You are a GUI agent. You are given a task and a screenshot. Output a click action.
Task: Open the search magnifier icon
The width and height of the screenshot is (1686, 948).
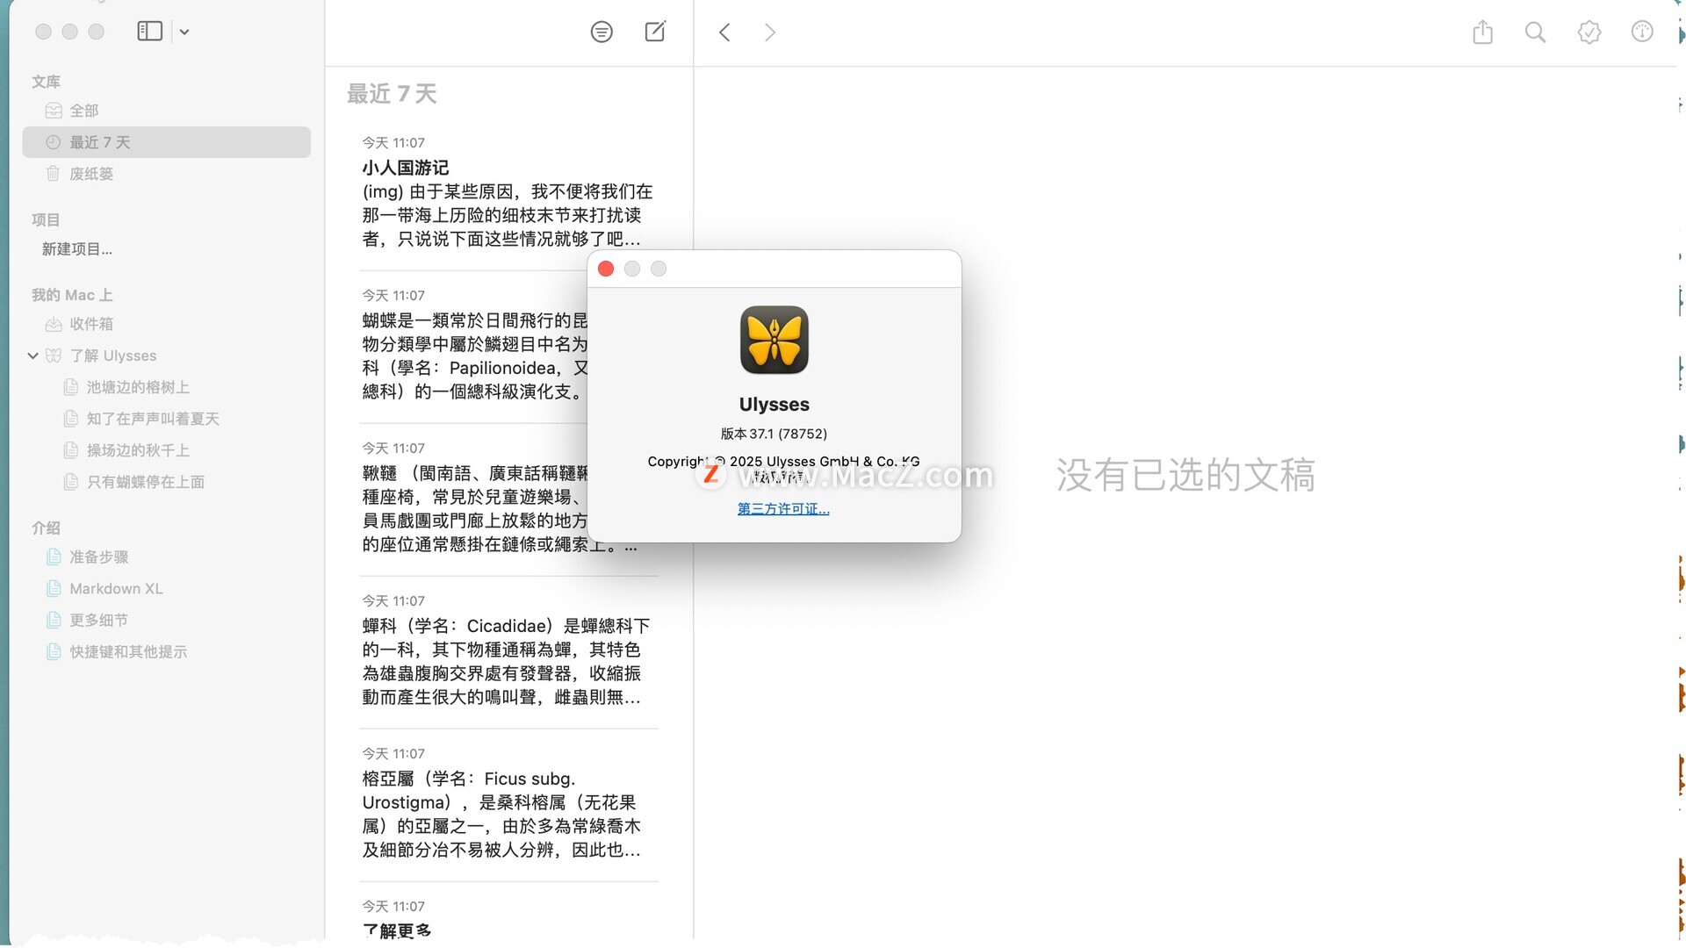(1535, 32)
